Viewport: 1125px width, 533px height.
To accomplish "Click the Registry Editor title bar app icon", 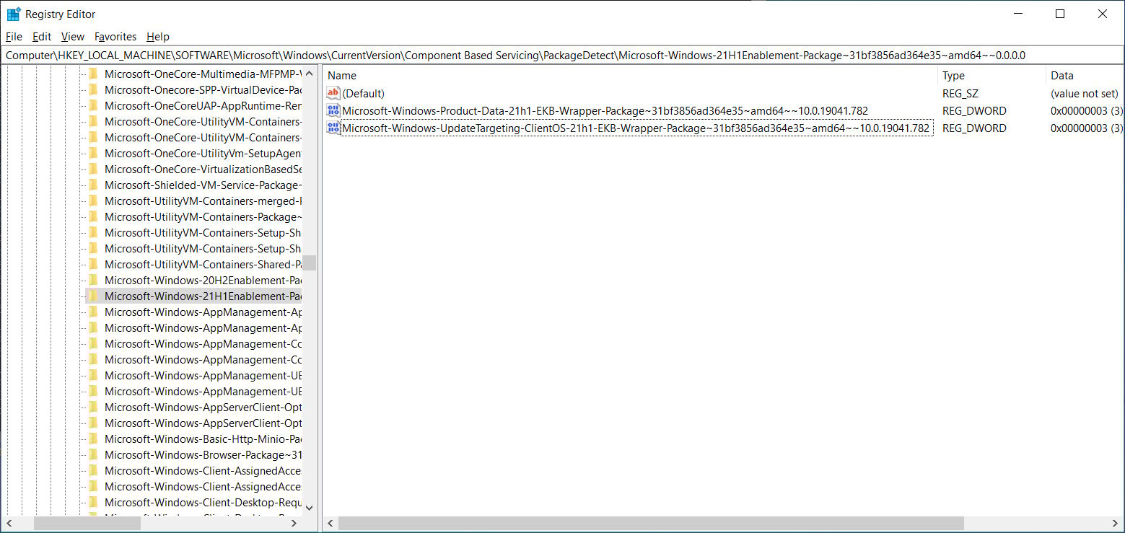I will (x=14, y=14).
